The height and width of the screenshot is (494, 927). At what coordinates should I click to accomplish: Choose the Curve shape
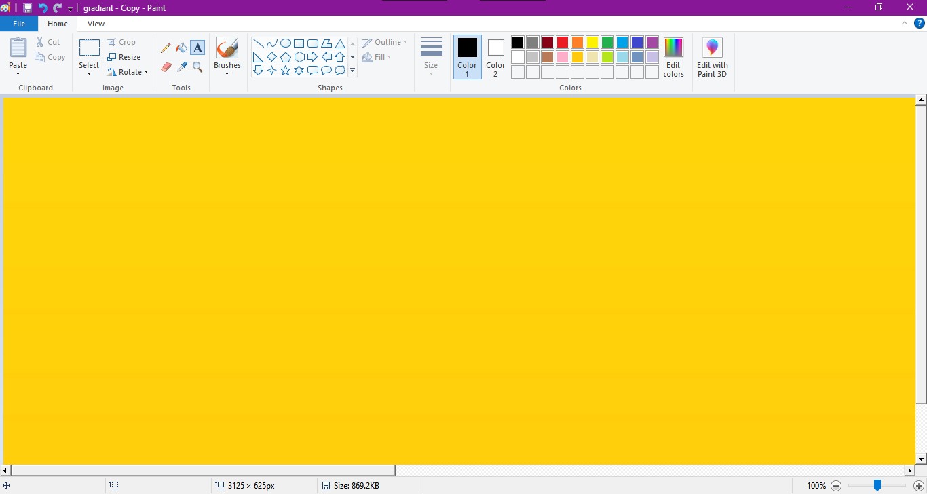coord(271,43)
